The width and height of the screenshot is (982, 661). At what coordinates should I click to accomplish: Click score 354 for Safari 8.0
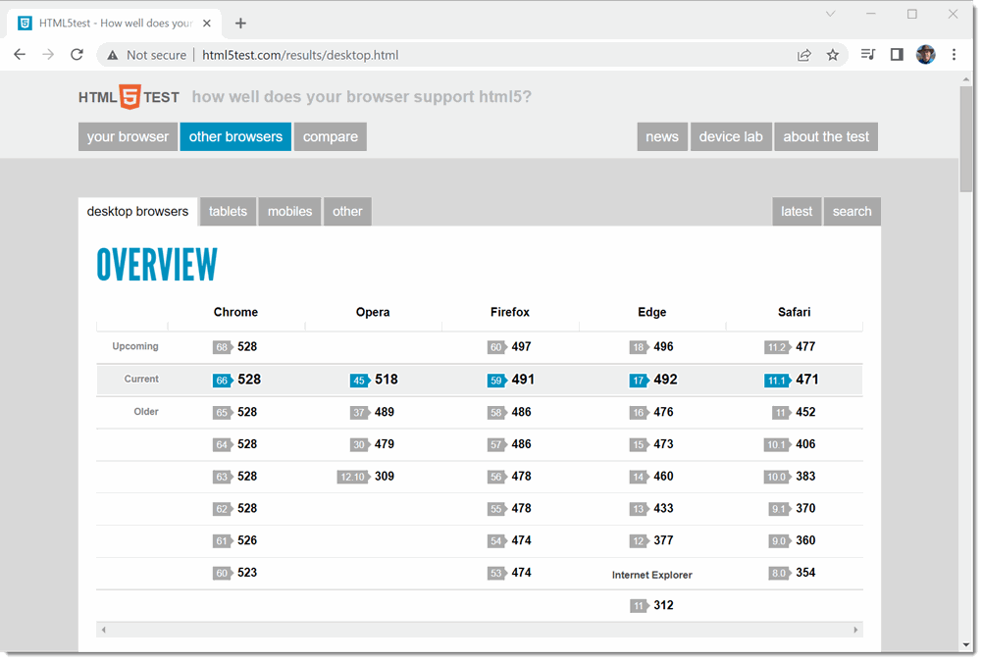[805, 573]
